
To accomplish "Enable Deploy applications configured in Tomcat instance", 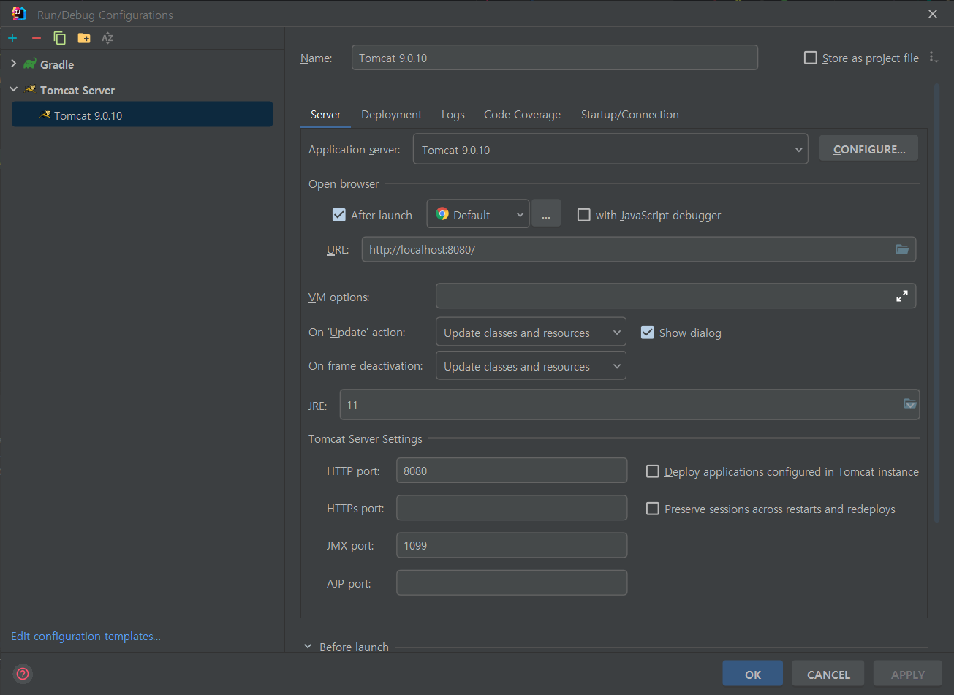I will [x=653, y=471].
